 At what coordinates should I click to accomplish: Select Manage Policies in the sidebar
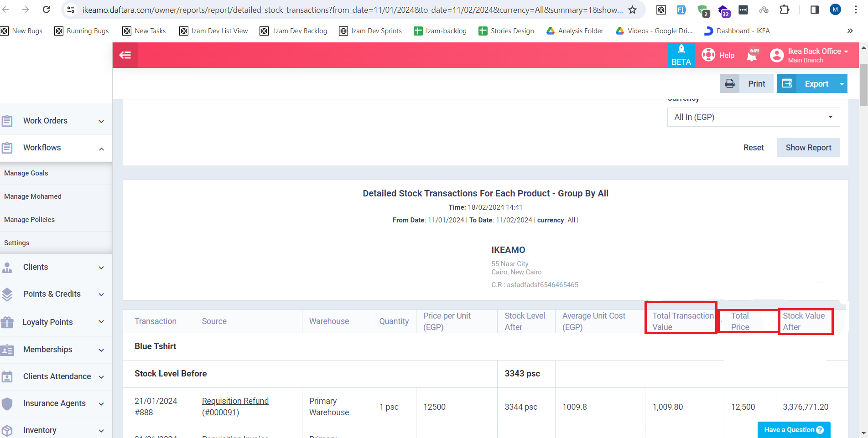point(29,220)
